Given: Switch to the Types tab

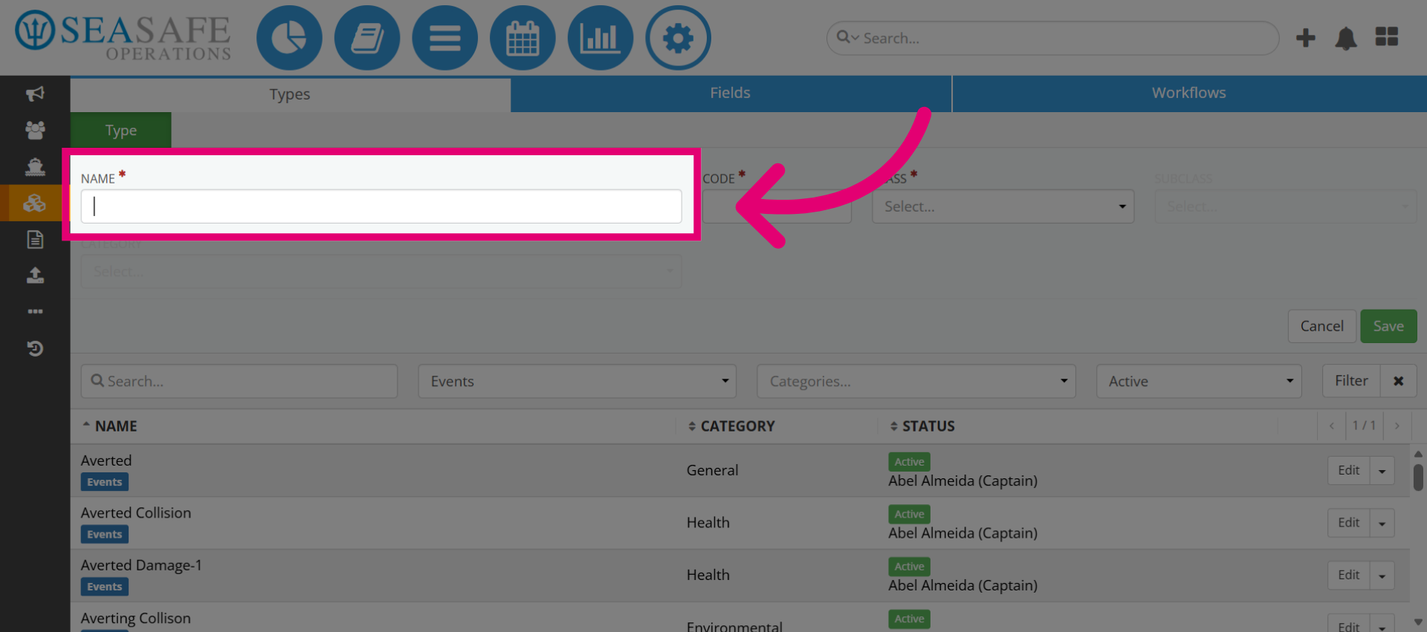Looking at the screenshot, I should [290, 94].
